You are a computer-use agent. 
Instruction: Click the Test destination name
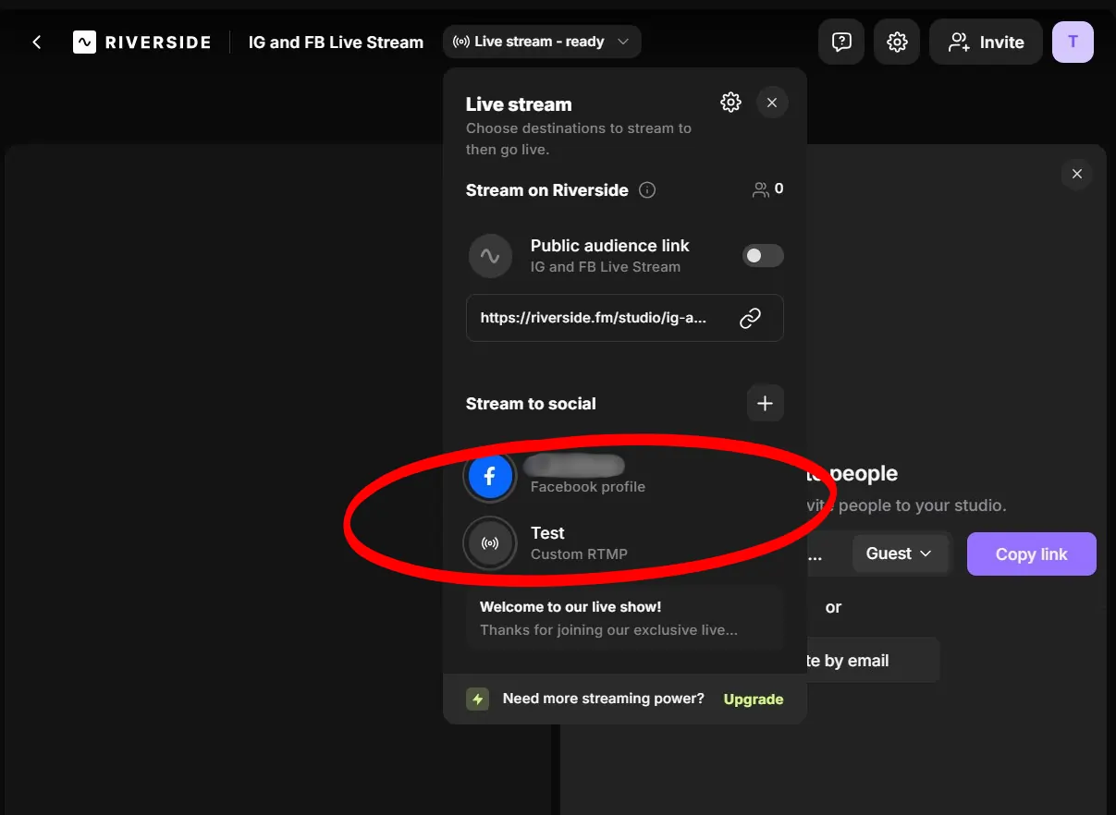click(547, 533)
